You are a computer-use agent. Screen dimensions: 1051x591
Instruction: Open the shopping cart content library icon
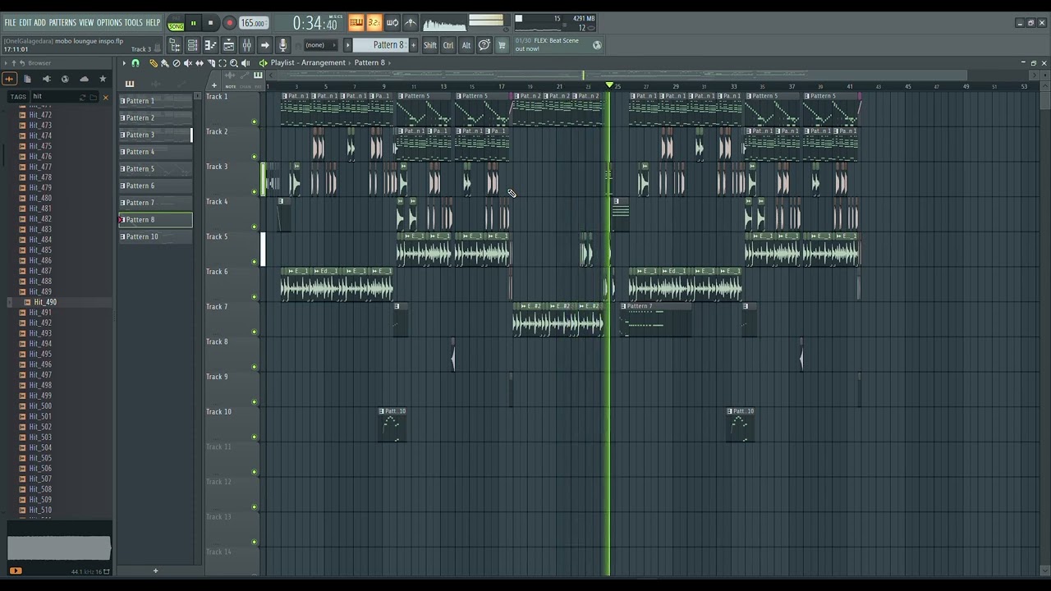[502, 45]
